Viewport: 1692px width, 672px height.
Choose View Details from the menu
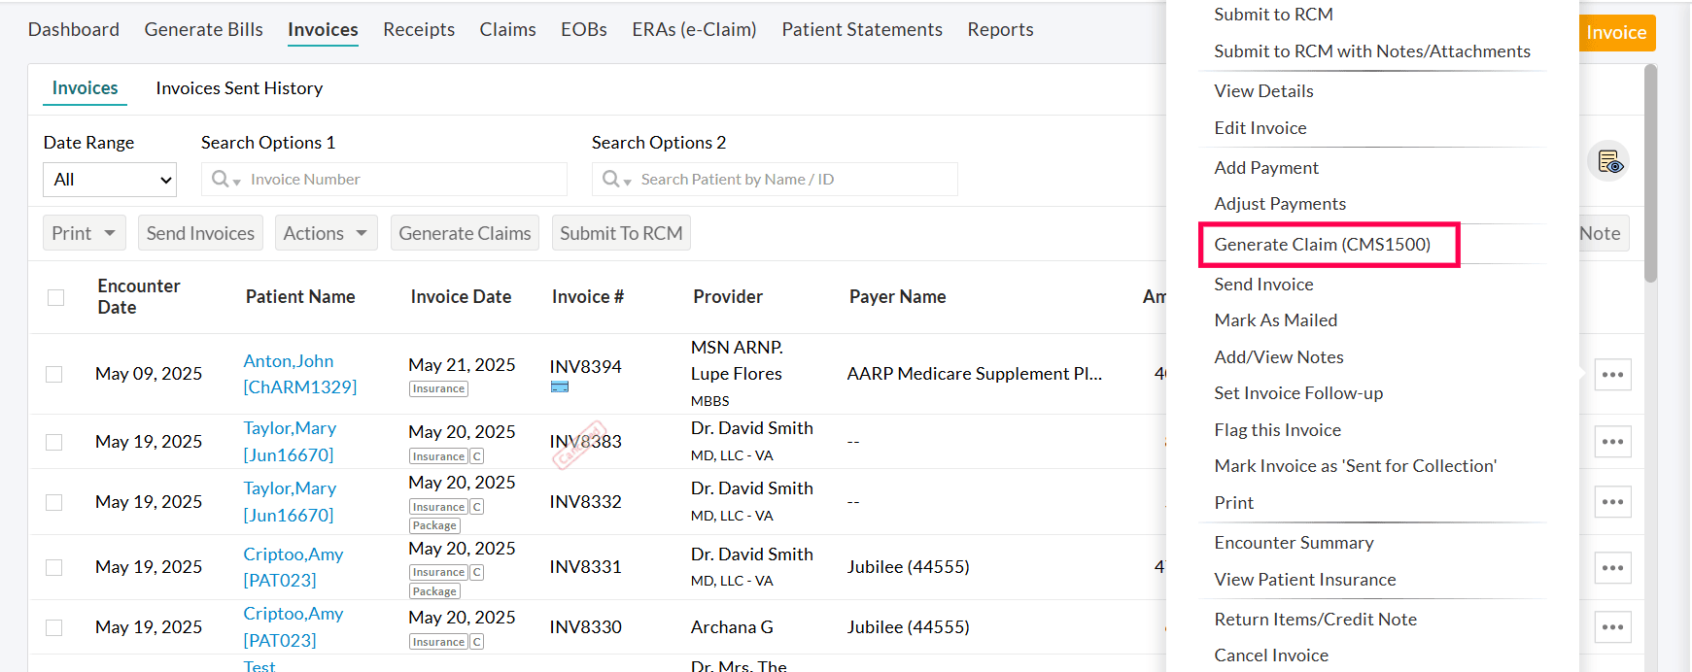pos(1263,91)
